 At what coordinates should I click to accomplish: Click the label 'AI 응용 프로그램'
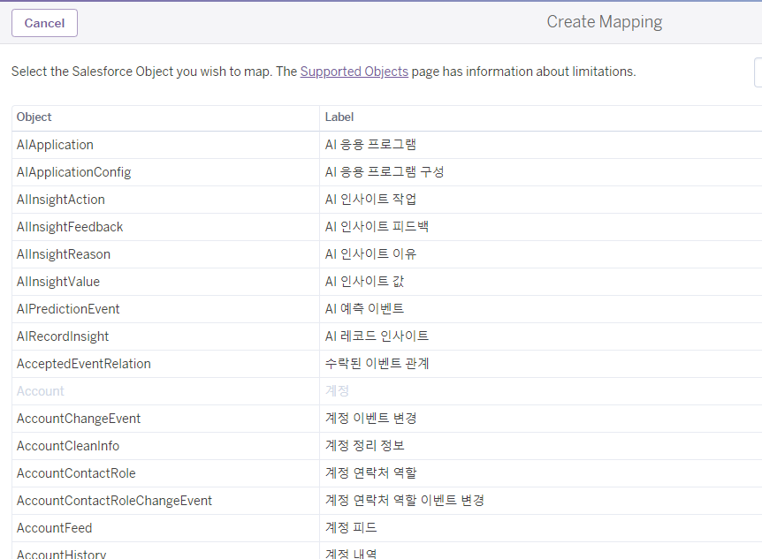pyautogui.click(x=370, y=145)
